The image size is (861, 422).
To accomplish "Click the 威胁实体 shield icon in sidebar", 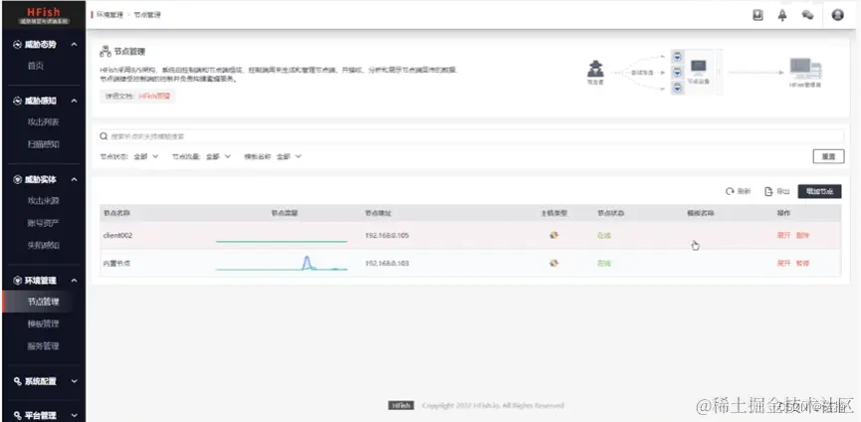I will (x=17, y=179).
